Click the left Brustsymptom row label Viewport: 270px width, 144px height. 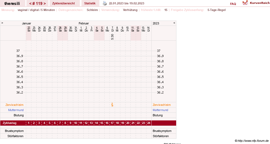14,131
